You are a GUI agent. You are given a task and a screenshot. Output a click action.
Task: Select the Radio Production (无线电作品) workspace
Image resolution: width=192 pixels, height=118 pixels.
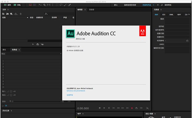(147, 5)
